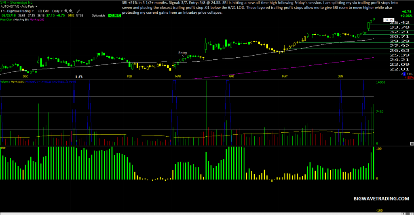Click the +0.75 change in data row
This screenshot has height=215, width=414.
pos(61,16)
